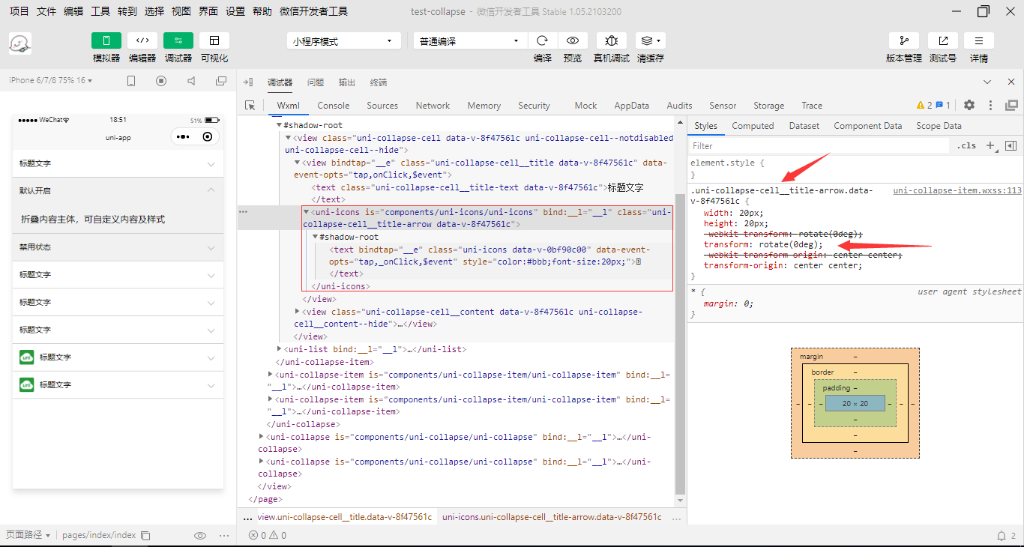Trigger a build with the 编译 compile icon
1024x547 pixels.
click(x=542, y=40)
